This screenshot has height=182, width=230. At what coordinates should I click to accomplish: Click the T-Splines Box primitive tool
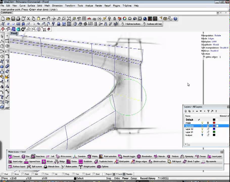[26, 156]
